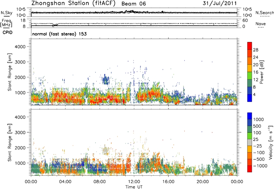Click the '12:00' time tick label

134,182
